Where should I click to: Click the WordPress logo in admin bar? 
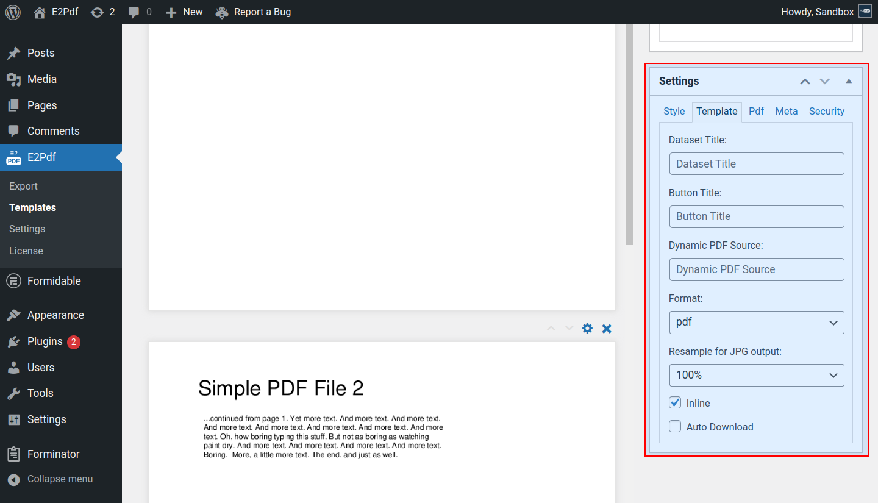13,12
